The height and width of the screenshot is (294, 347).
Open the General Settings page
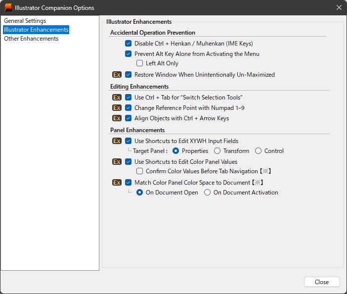point(25,21)
